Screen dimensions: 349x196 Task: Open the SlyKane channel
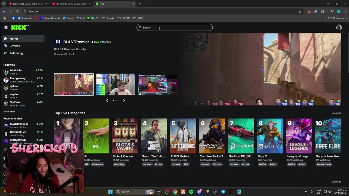pos(23,104)
